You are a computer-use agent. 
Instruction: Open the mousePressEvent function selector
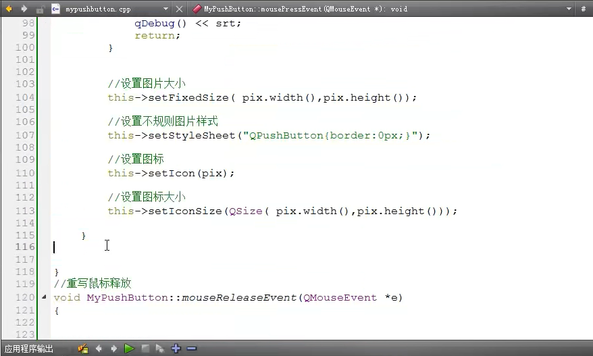[x=305, y=9]
